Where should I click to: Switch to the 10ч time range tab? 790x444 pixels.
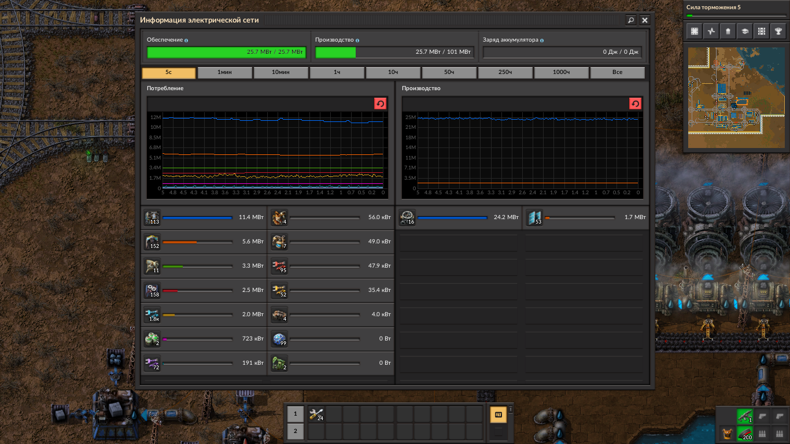393,73
